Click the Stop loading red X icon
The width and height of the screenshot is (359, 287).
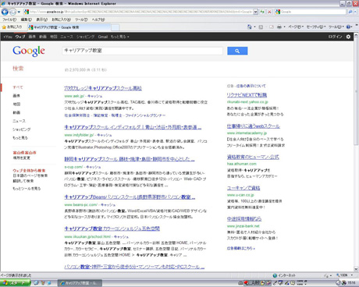click(269, 12)
